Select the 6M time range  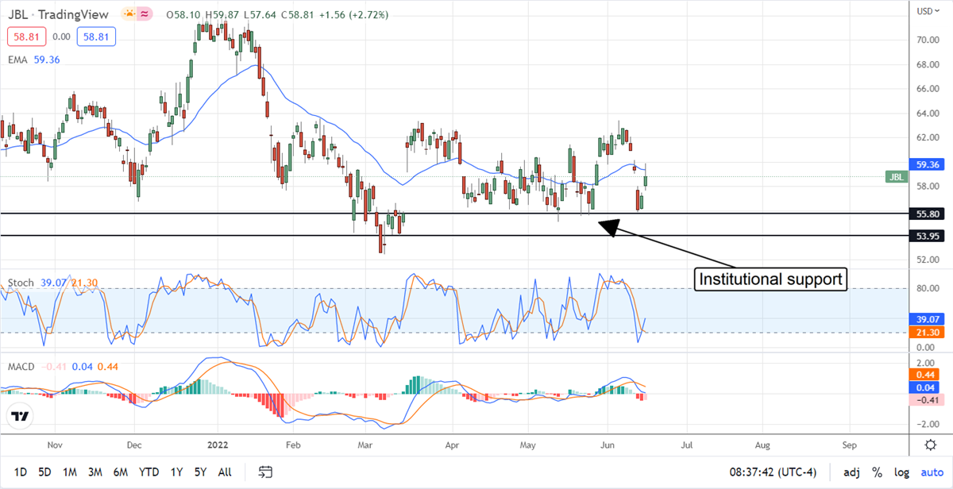120,472
